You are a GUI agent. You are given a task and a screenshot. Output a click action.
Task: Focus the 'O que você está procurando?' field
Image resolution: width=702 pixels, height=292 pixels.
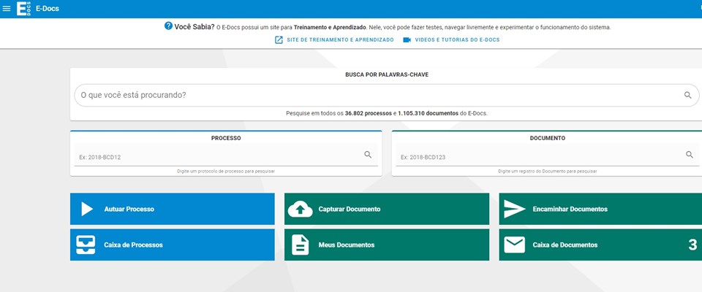tap(377, 95)
